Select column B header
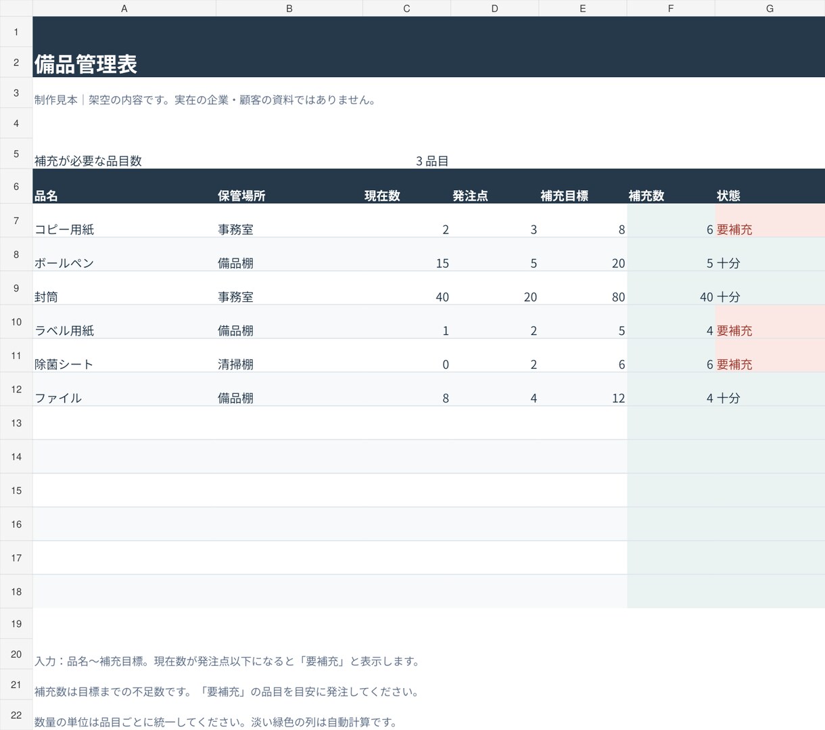This screenshot has height=730, width=825. click(x=289, y=8)
